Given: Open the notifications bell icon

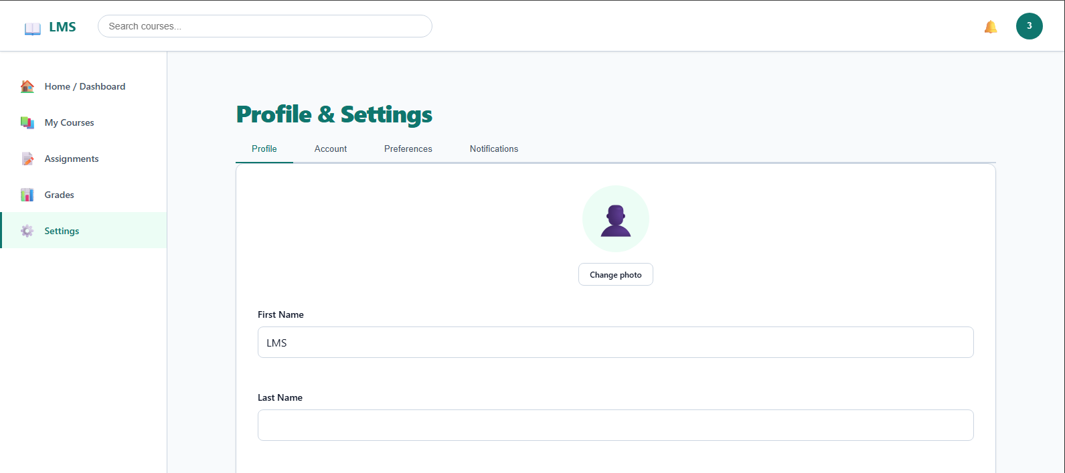Looking at the screenshot, I should coord(991,27).
